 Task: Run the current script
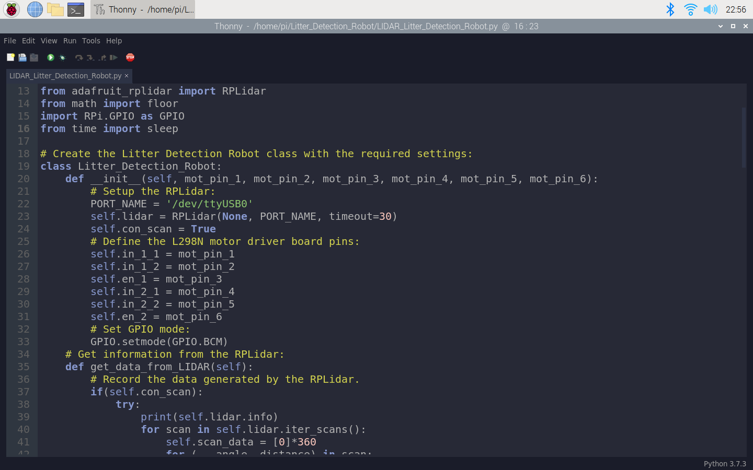point(51,57)
